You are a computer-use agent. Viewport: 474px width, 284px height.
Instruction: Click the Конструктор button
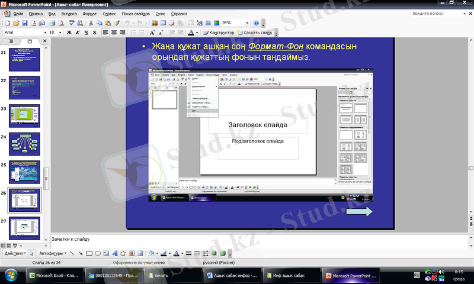coord(218,33)
